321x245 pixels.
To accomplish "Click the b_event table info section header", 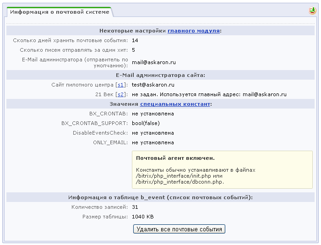I will tap(160, 197).
